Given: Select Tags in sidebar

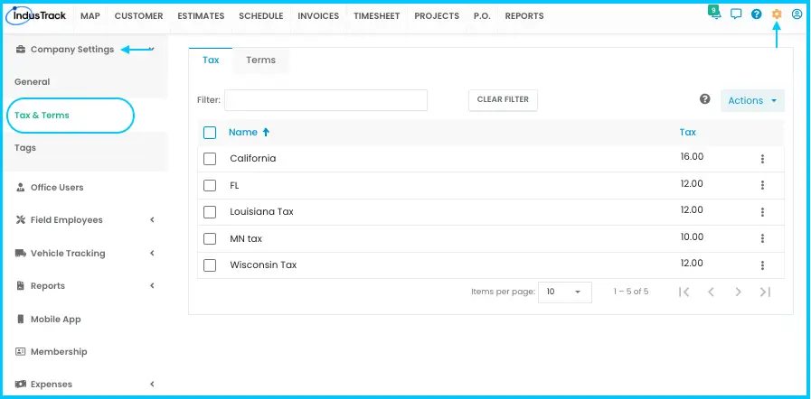Looking at the screenshot, I should tap(25, 148).
